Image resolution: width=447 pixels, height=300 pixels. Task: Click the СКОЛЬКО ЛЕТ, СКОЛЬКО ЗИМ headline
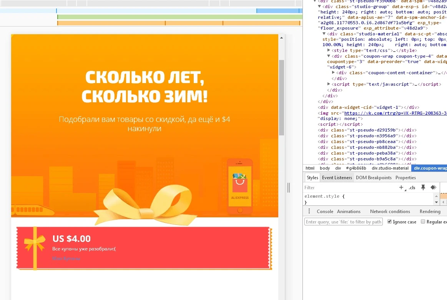click(145, 87)
